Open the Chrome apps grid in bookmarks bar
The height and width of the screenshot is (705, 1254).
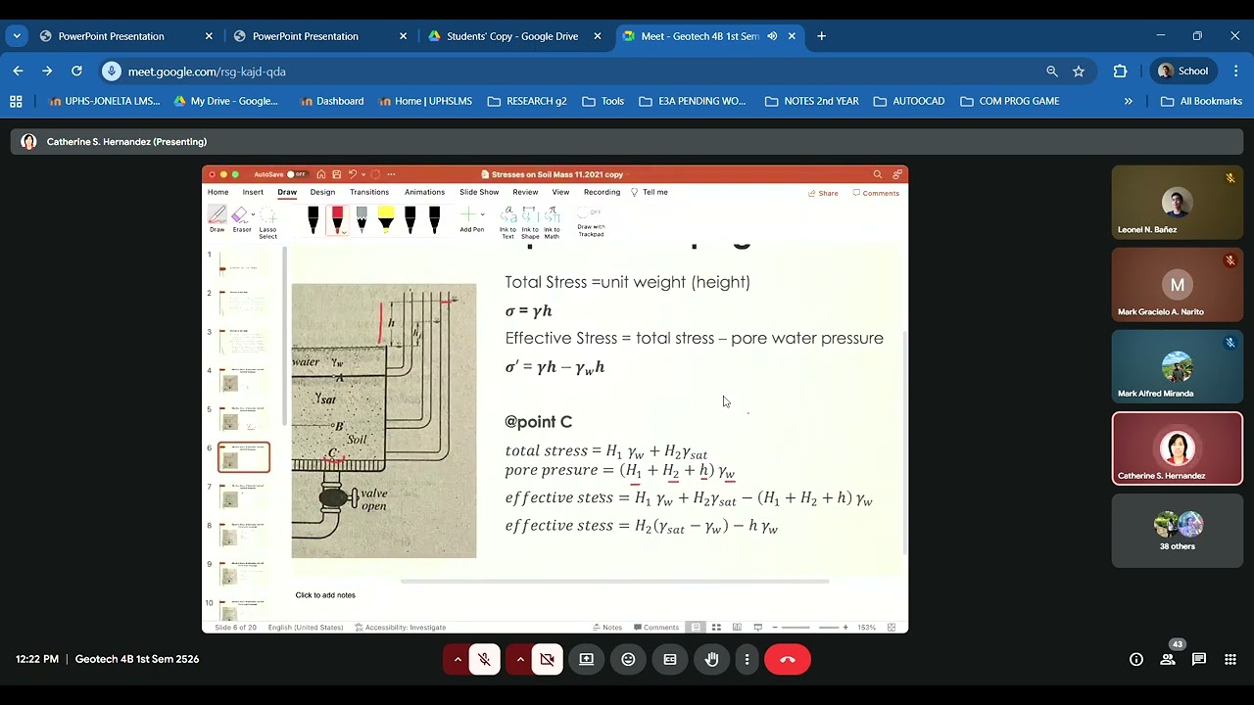coord(16,101)
